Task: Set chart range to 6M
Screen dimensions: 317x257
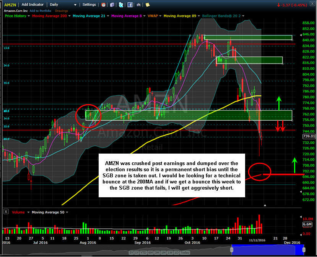Action: click(151, 252)
